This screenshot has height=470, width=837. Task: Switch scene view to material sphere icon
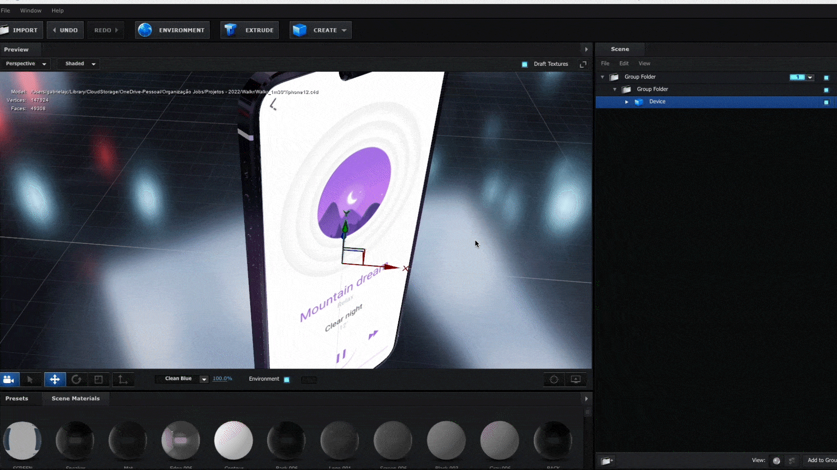pyautogui.click(x=776, y=461)
